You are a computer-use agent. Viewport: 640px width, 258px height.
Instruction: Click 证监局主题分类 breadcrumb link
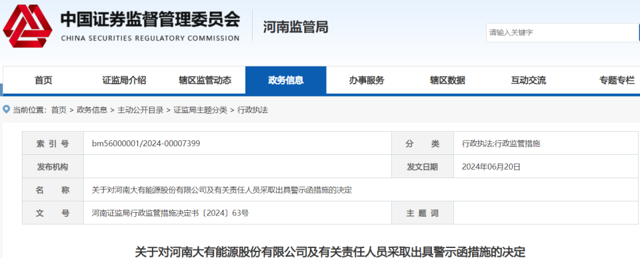click(x=200, y=110)
